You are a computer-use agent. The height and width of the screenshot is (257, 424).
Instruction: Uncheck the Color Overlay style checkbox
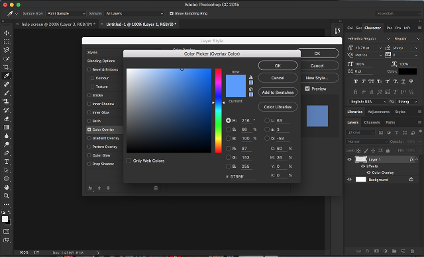point(89,129)
